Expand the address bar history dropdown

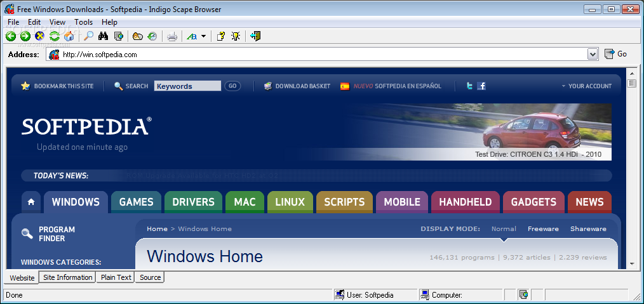593,54
